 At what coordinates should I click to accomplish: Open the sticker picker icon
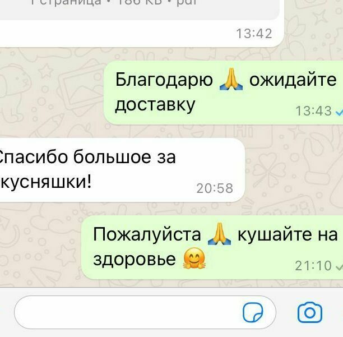click(x=253, y=312)
